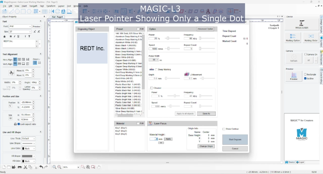Click the SVG import icon in toolbar
Screen dimensions: 323x174
tap(5, 11)
